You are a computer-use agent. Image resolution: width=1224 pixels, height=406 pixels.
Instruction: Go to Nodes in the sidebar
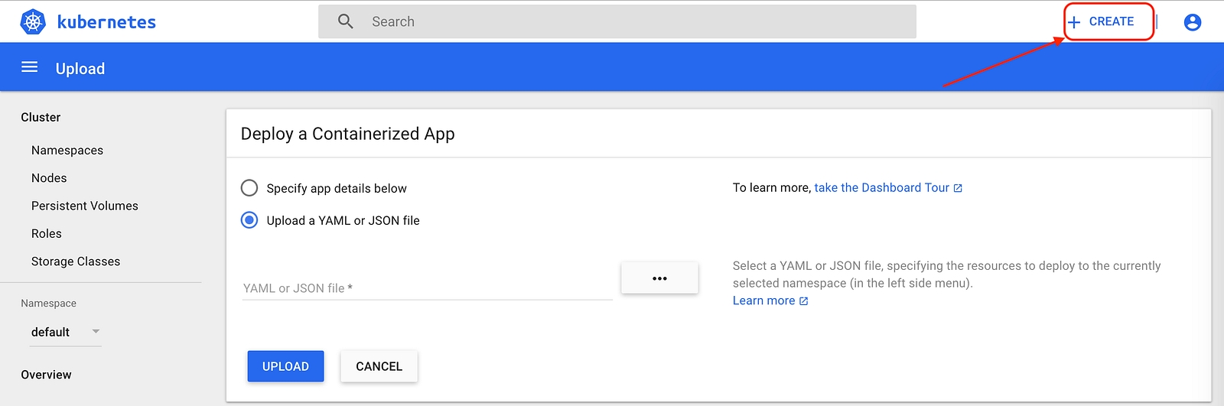tap(49, 178)
